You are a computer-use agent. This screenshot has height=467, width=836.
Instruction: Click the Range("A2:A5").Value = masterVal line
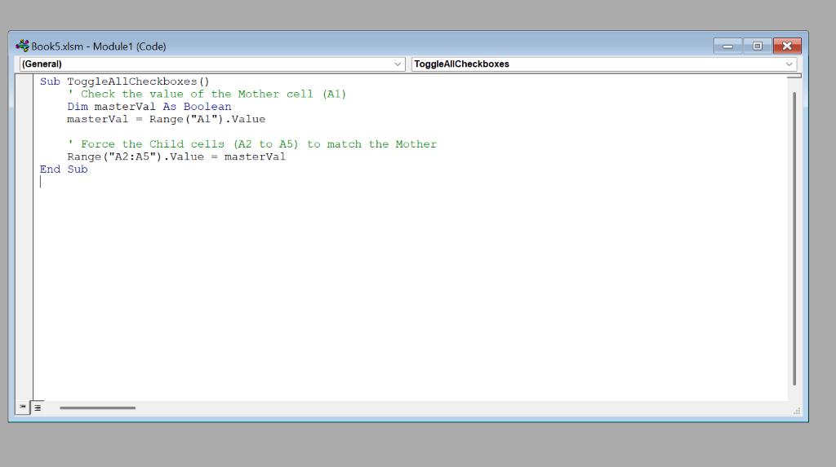pyautogui.click(x=176, y=156)
